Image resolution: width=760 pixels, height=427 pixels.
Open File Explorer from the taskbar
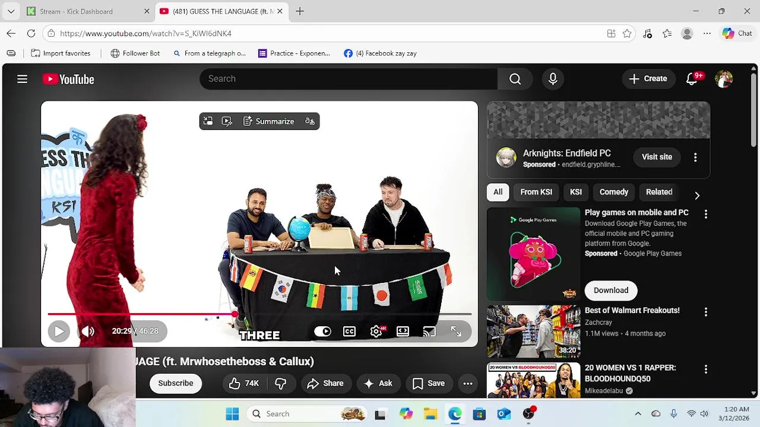[430, 414]
